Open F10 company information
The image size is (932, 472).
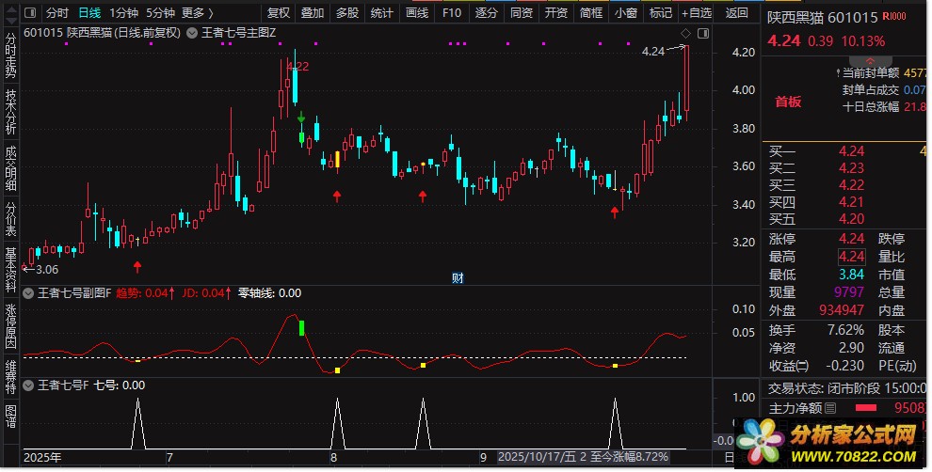pos(452,12)
